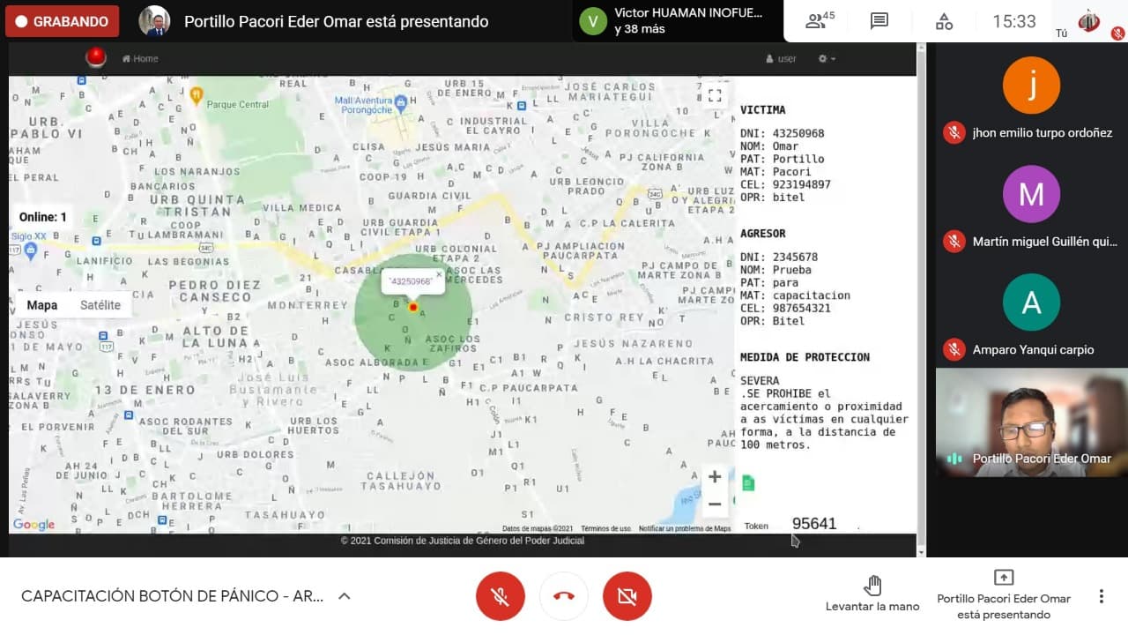Open the green document icon above Token
Image resolution: width=1128 pixels, height=635 pixels.
[x=748, y=482]
